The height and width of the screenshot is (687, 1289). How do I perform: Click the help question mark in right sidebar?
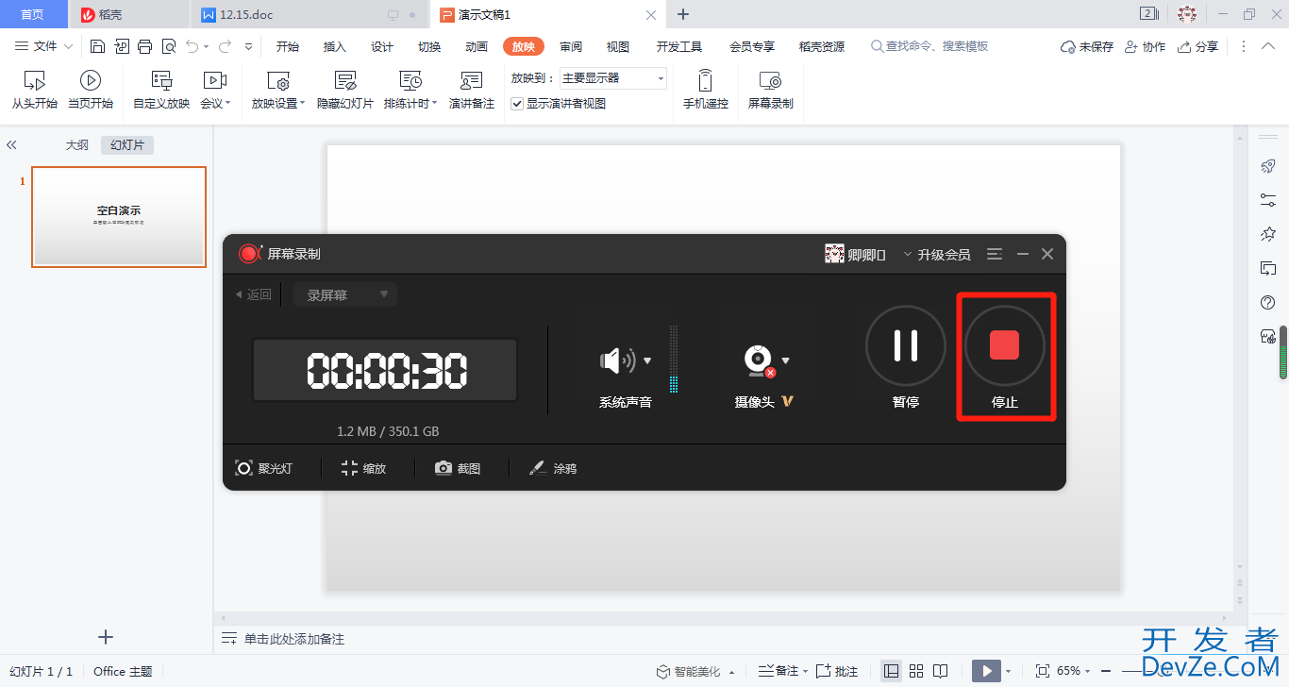point(1268,302)
